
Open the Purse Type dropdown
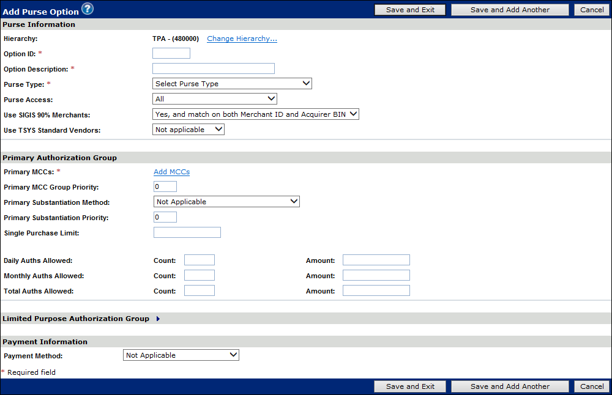[232, 84]
